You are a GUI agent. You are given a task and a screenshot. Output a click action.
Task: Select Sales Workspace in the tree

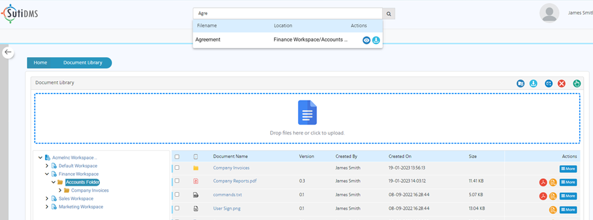click(x=76, y=198)
